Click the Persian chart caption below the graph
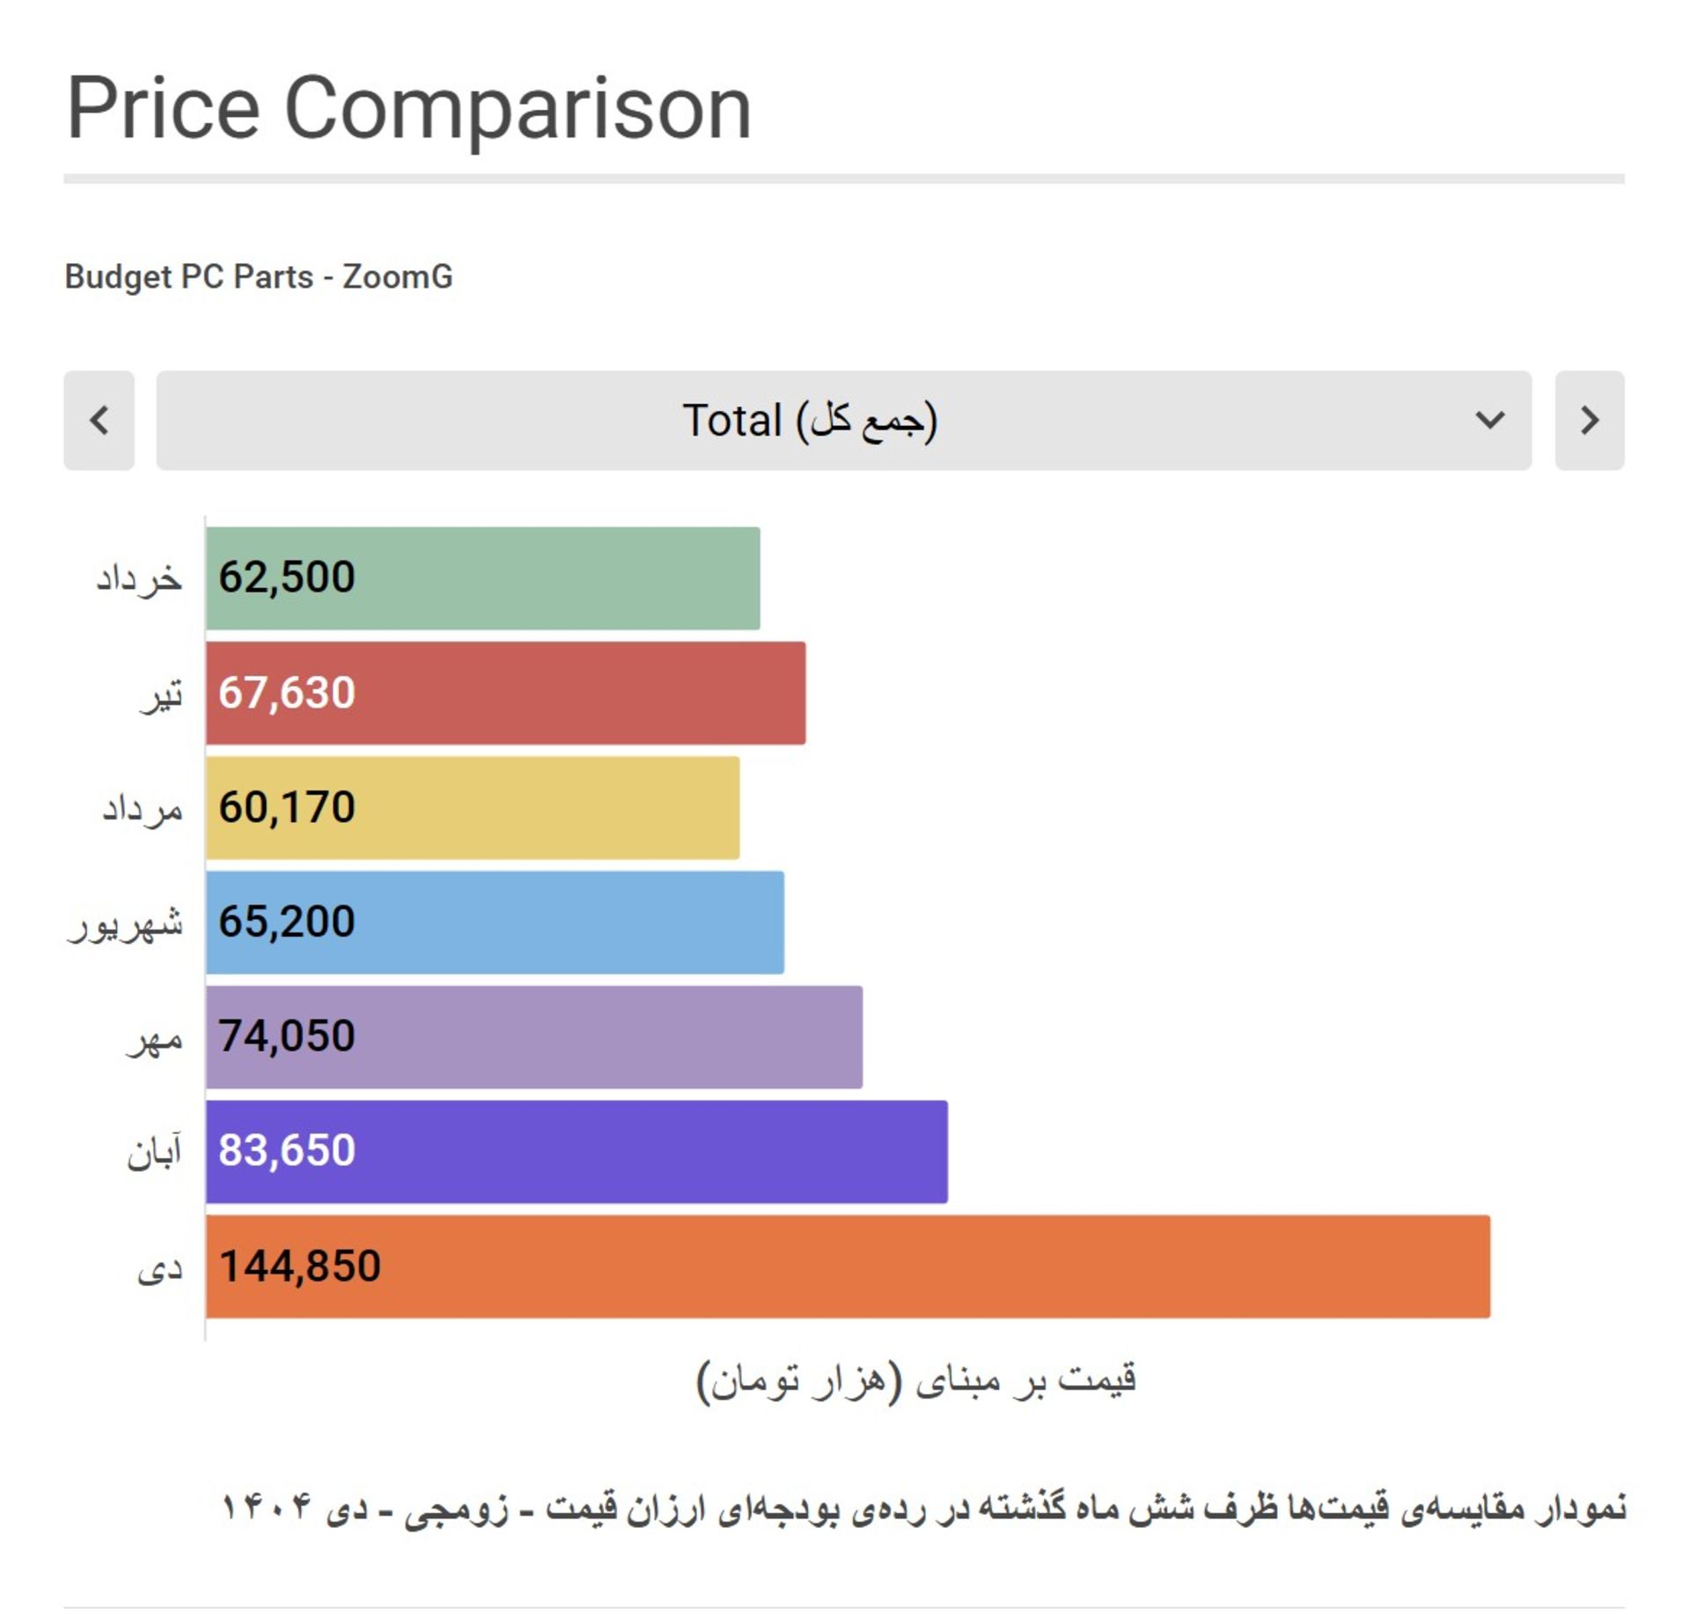 tap(922, 1508)
